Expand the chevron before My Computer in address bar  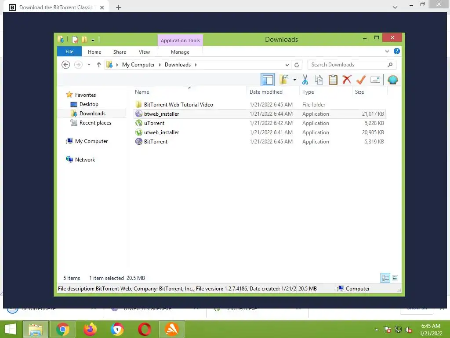[x=117, y=65]
